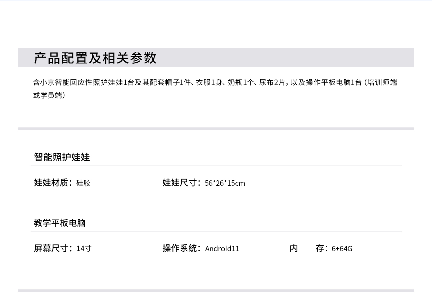Select the 6+64G memory value
Image resolution: width=432 pixels, height=293 pixels.
click(342, 249)
